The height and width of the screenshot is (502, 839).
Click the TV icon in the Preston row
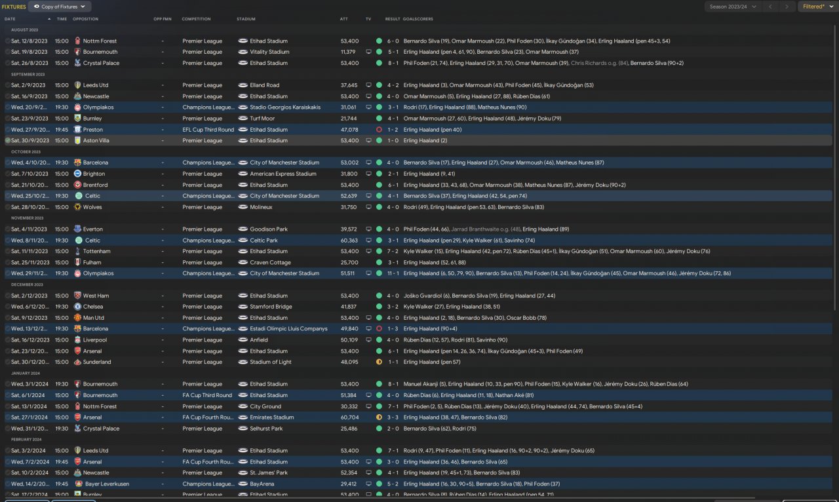point(368,130)
